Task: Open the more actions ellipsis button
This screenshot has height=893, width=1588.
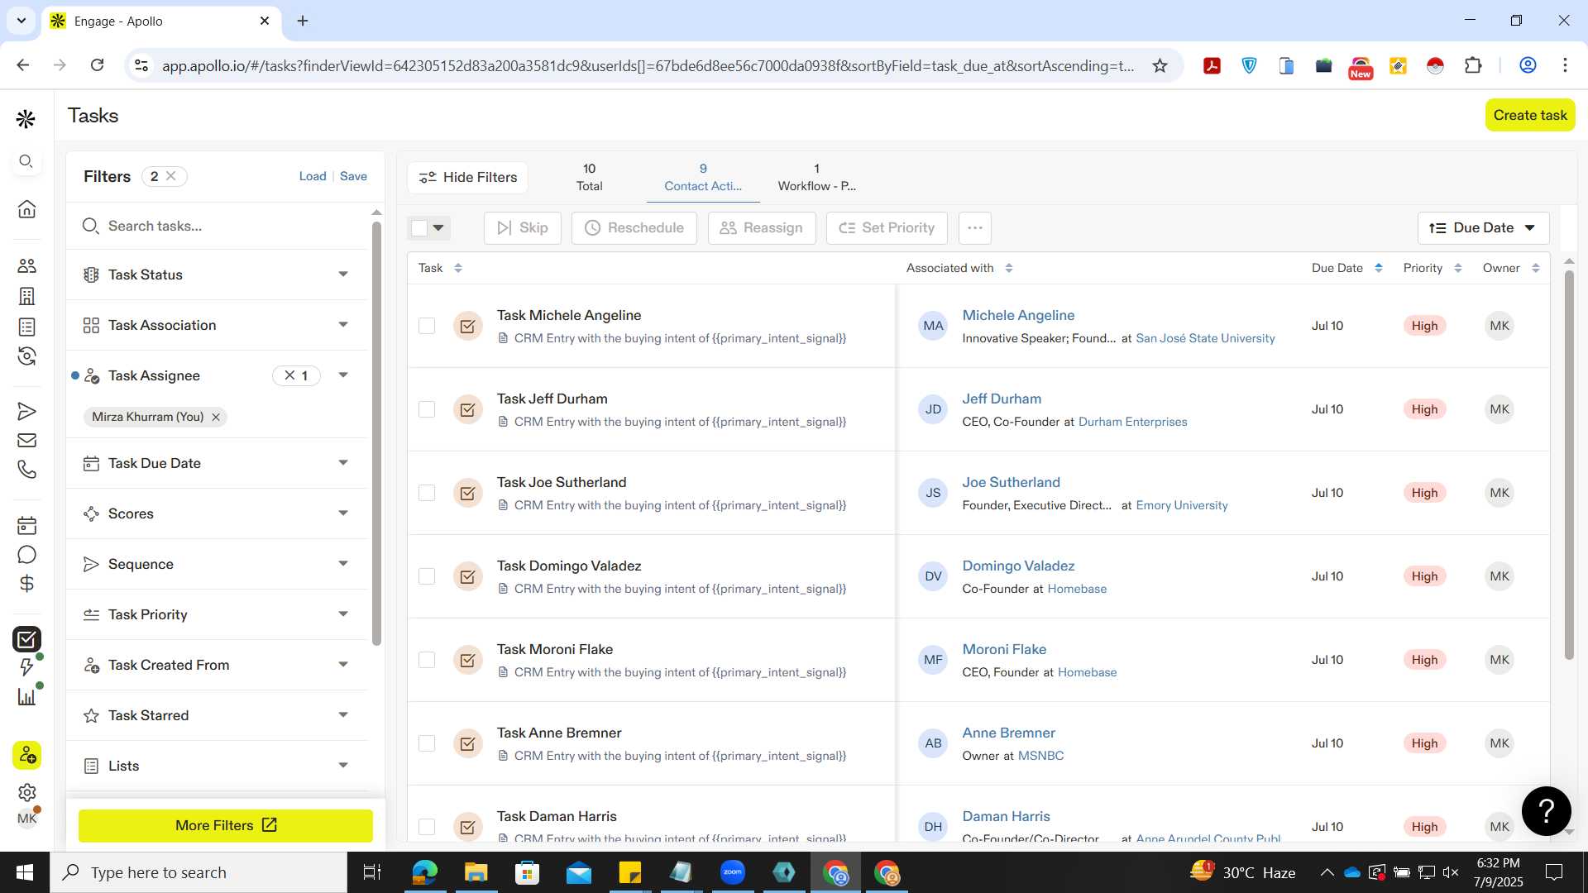Action: [x=975, y=227]
